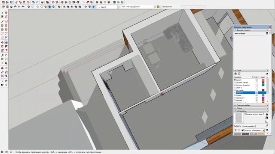Click the Zoom Extents tool
275x154 pixels.
tap(2, 76)
